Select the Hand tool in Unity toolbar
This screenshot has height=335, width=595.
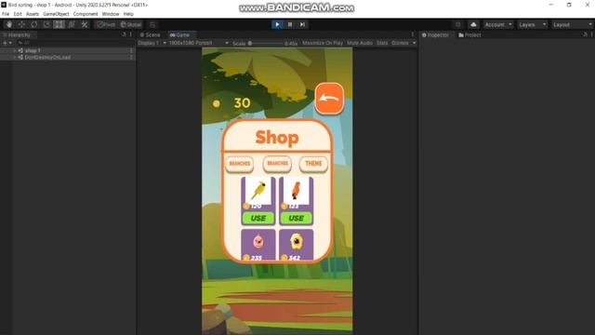click(9, 25)
